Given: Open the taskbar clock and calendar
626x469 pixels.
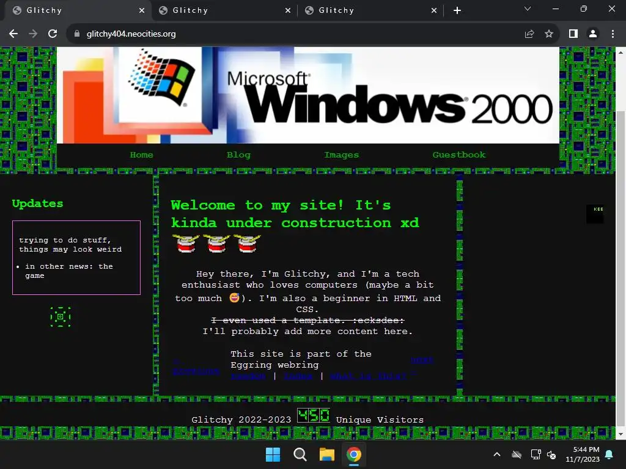Looking at the screenshot, I should click(583, 454).
